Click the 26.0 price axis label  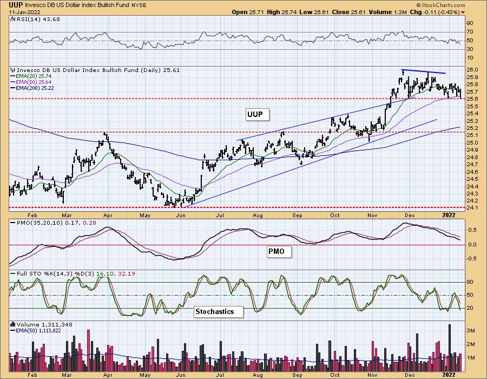tap(472, 70)
